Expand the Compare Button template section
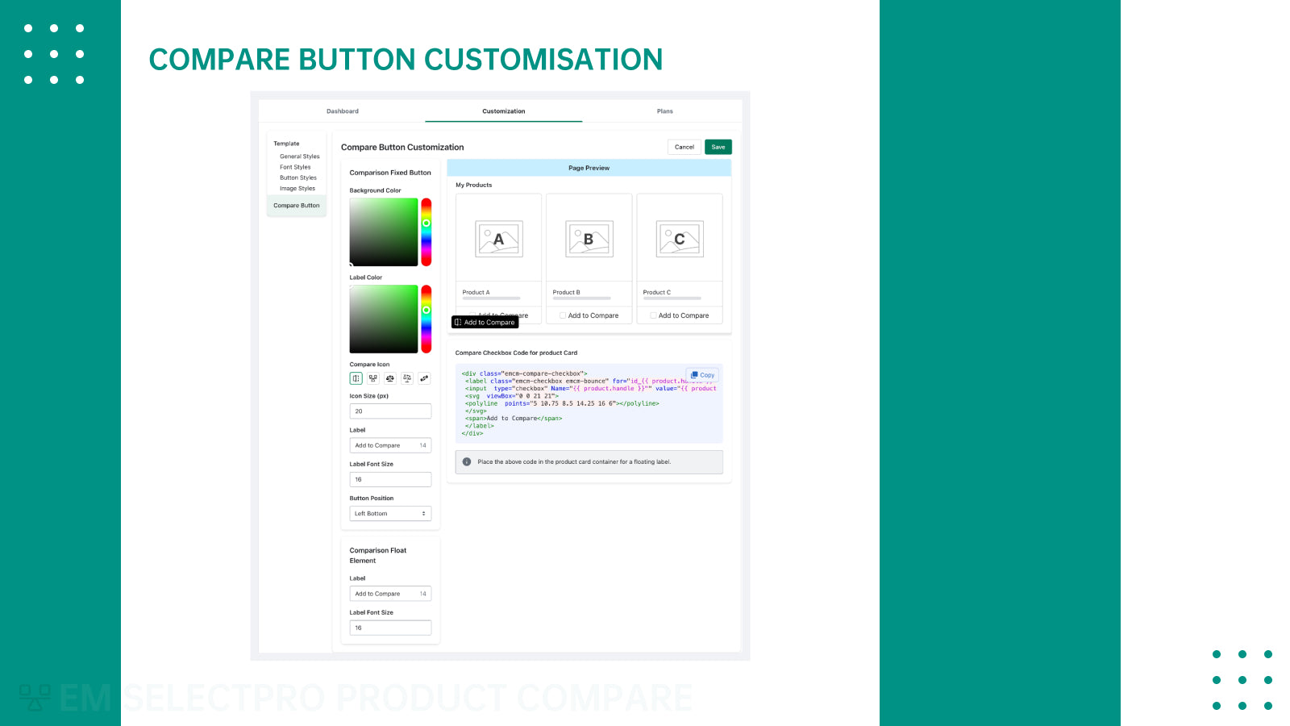The width and height of the screenshot is (1290, 726). (296, 206)
